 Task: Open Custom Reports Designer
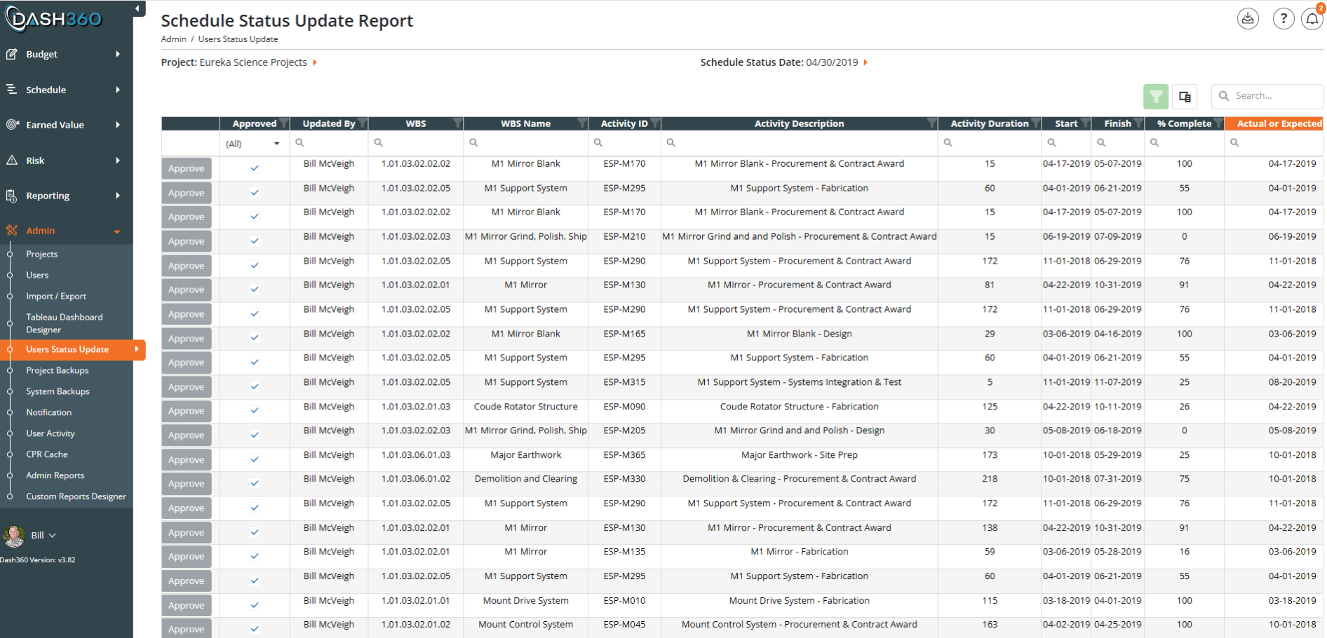76,496
